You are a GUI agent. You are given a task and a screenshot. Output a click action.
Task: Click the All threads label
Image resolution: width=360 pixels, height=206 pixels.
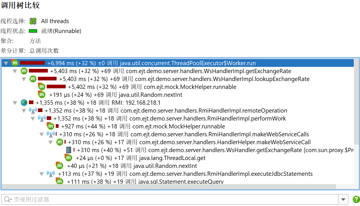(55, 21)
